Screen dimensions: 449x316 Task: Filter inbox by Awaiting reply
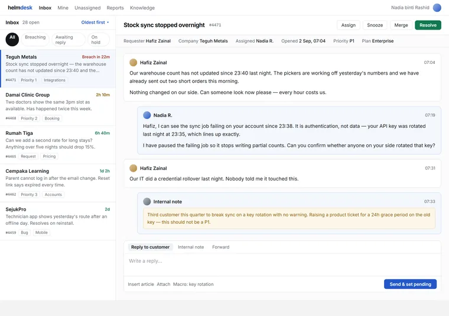[69, 39]
